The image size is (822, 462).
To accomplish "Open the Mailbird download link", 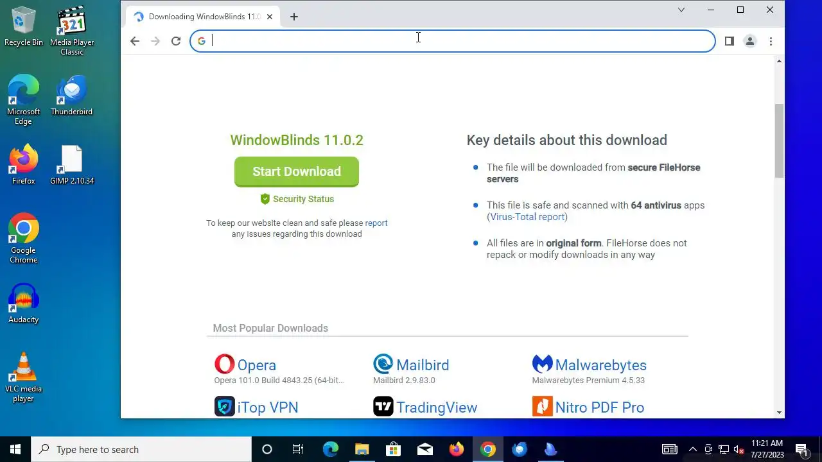I will [x=423, y=365].
